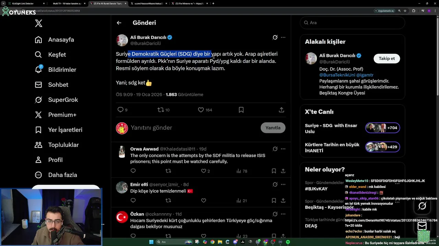This screenshot has width=439, height=246.
Task: Bookmark Emir eRi's reply
Action: [x=274, y=201]
